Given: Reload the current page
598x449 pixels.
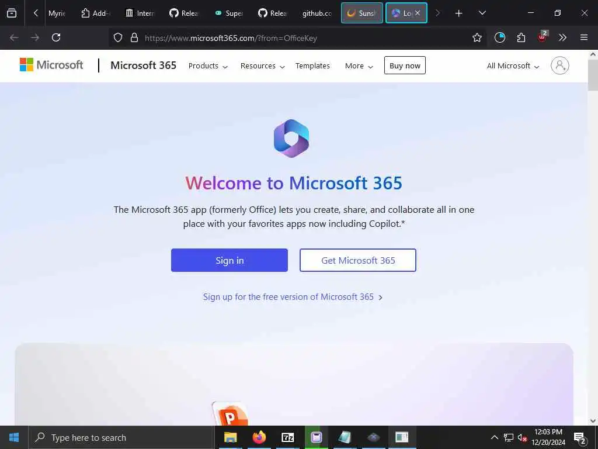Looking at the screenshot, I should (x=56, y=37).
